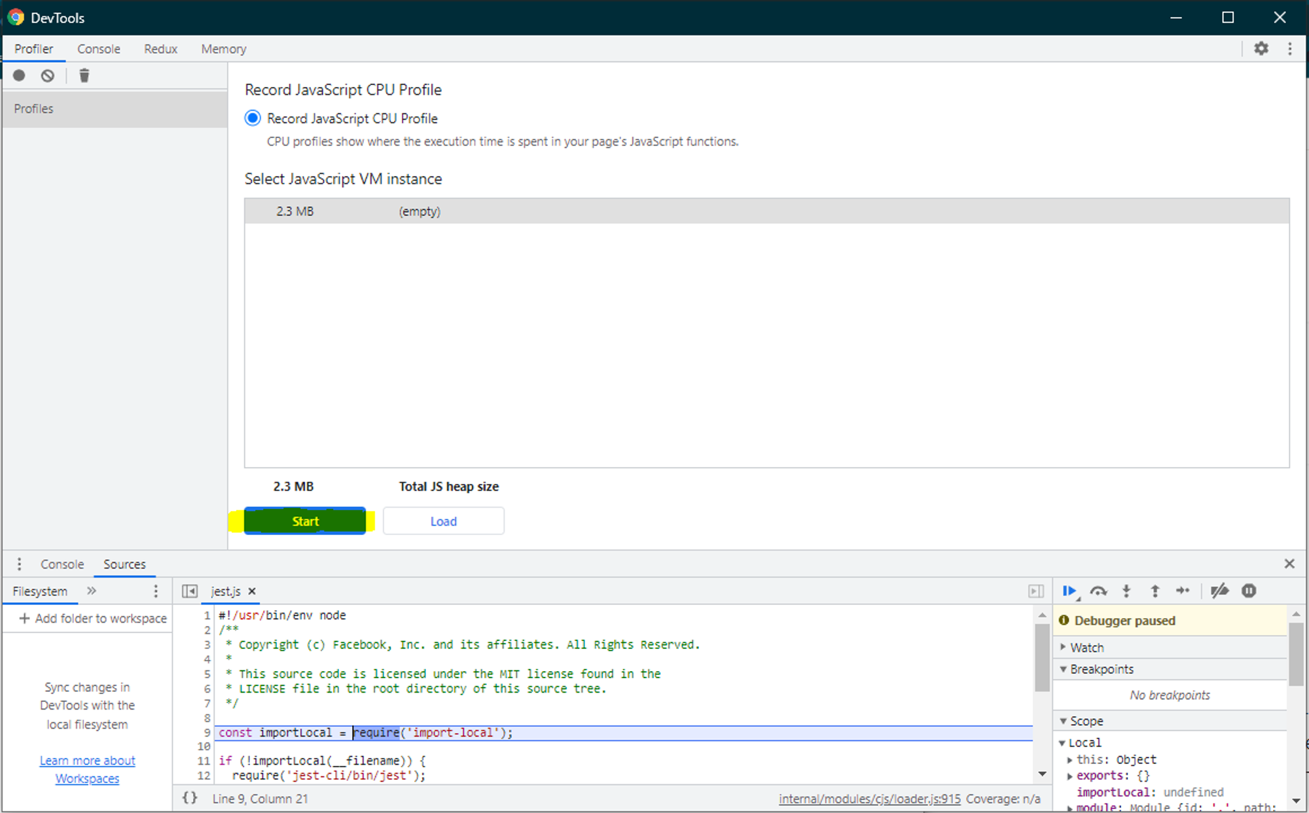The image size is (1309, 813).
Task: Open the Redux tab
Action: (160, 49)
